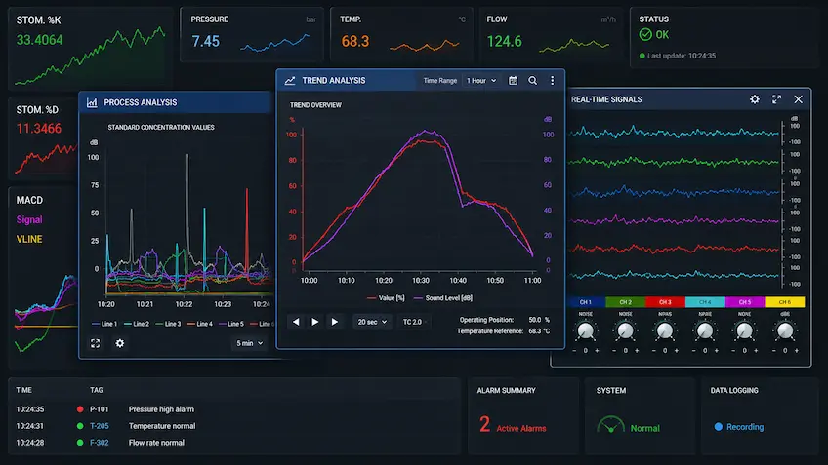The image size is (828, 465).
Task: Toggle Line 1 in Process Analysis legend
Action: click(x=104, y=324)
